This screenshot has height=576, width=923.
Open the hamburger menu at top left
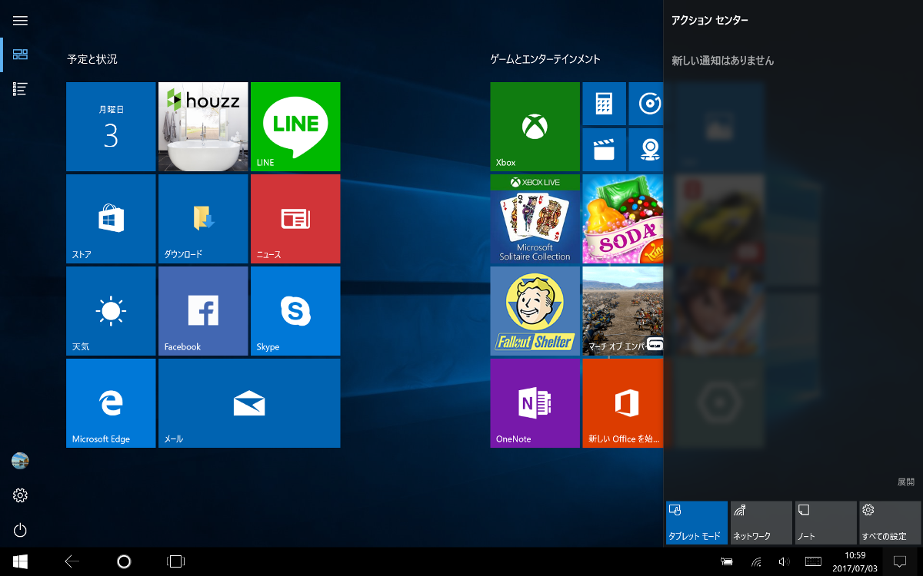tap(20, 21)
